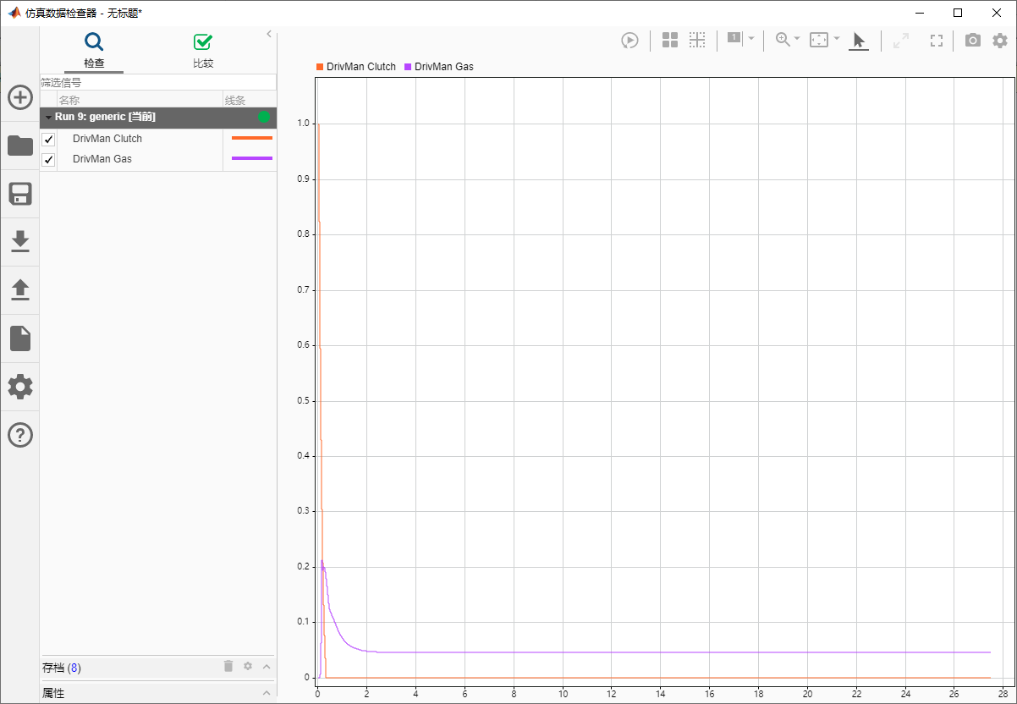Open the fit-to-view dropdown arrow
Viewport: 1017px width, 704px height.
(x=837, y=38)
